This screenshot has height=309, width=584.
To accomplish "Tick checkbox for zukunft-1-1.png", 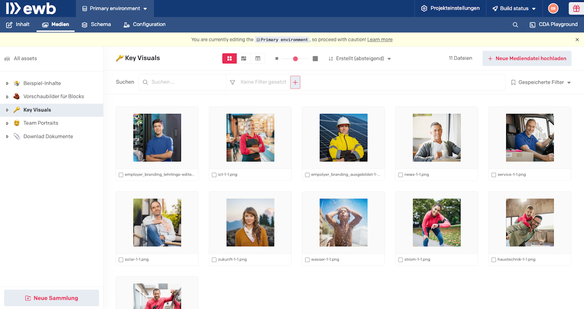I will click(214, 260).
